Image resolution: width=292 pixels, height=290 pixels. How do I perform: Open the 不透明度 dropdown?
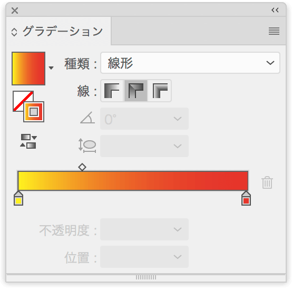(144, 229)
